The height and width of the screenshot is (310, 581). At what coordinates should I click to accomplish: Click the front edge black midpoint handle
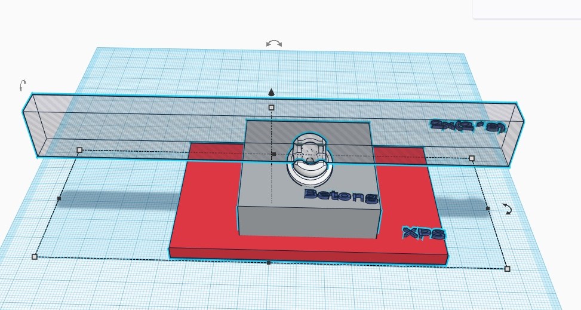[269, 262]
